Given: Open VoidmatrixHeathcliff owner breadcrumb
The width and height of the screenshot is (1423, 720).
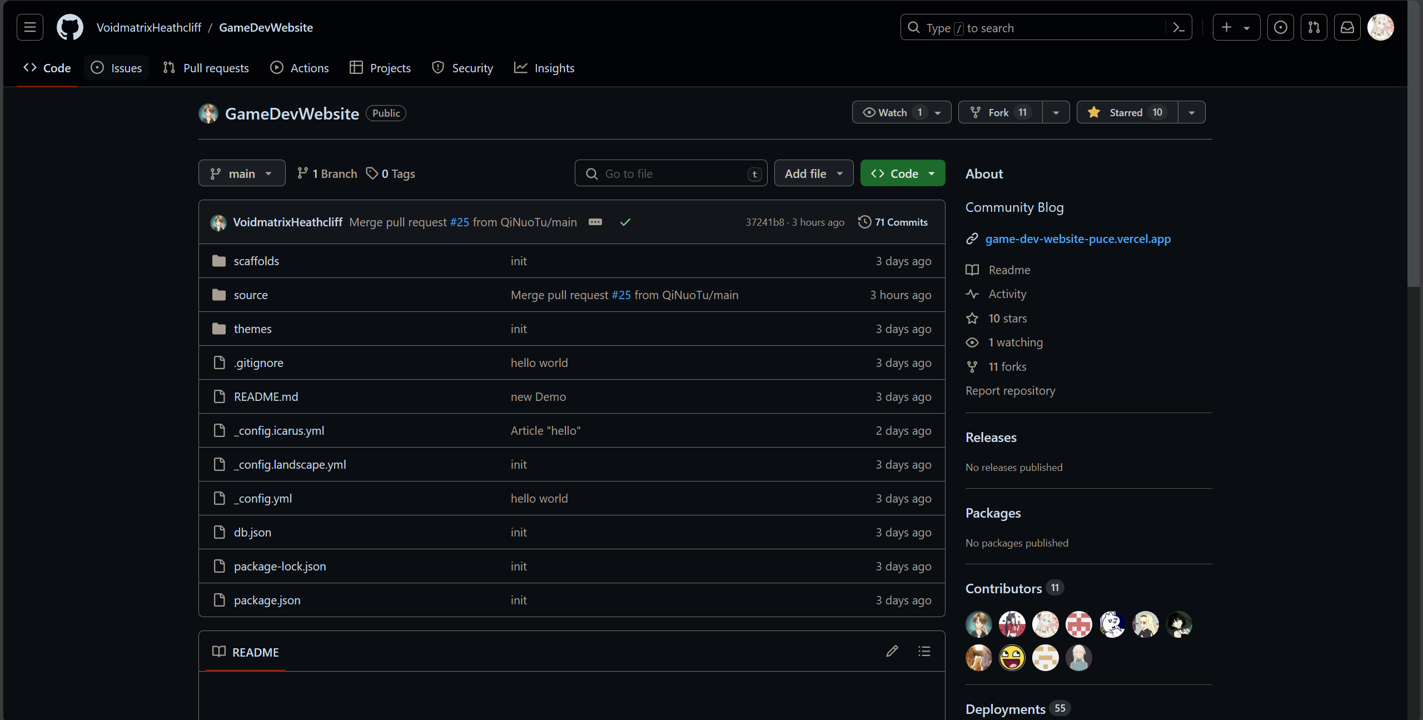Looking at the screenshot, I should [x=149, y=27].
